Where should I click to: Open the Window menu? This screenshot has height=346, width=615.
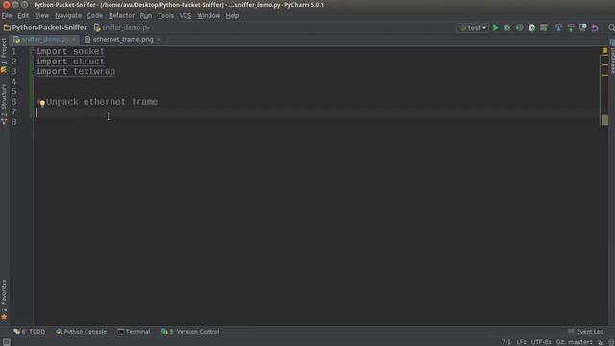coord(209,16)
